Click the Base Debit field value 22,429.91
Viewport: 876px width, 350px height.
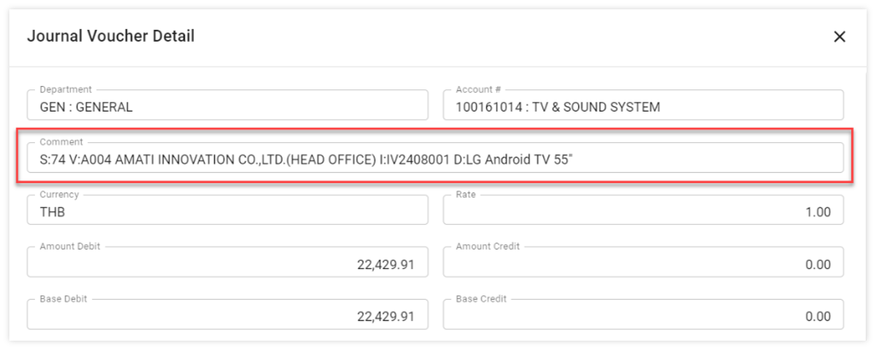click(227, 316)
